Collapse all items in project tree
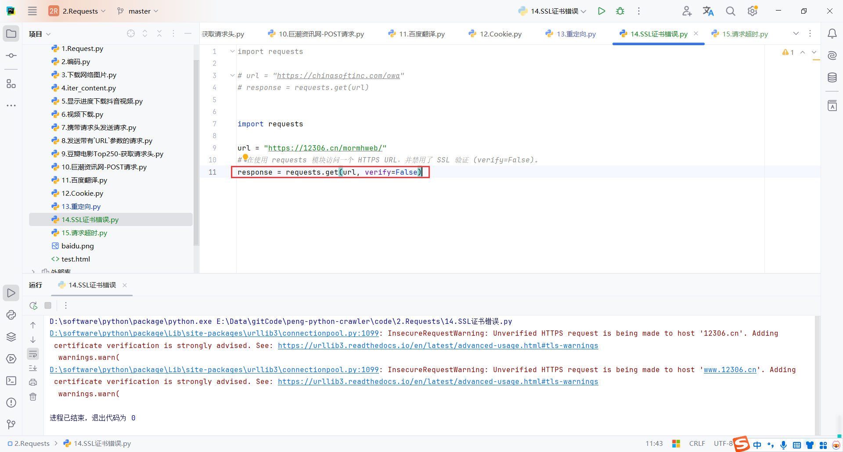This screenshot has height=452, width=843. coord(159,33)
